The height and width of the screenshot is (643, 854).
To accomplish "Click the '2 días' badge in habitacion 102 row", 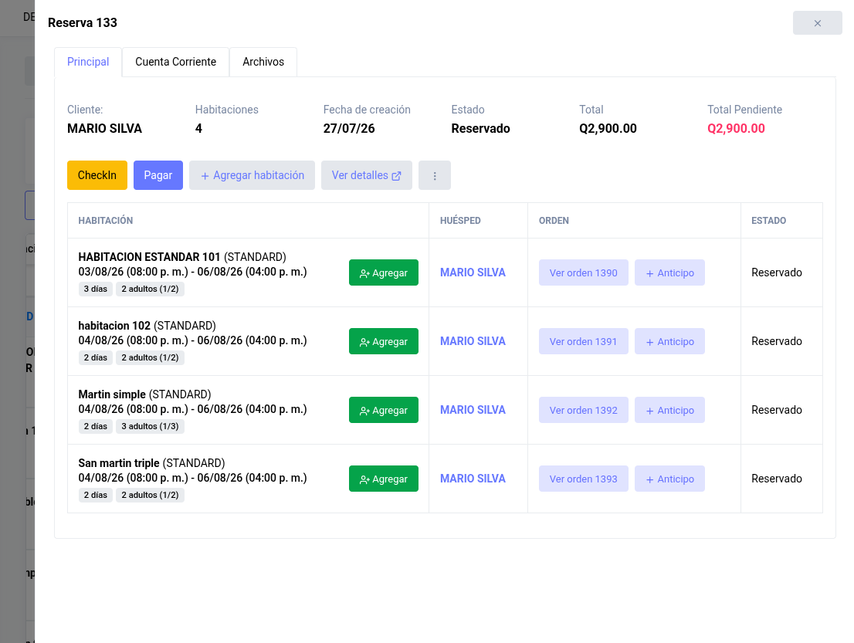I will [x=95, y=357].
